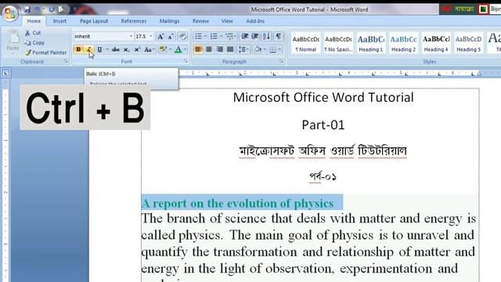Toggle Underline formatting
This screenshot has height=282, width=501.
pos(99,49)
